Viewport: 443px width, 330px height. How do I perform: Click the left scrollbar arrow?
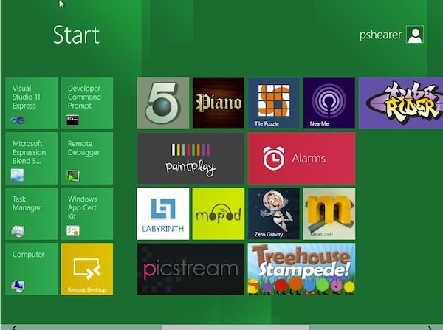tap(14, 328)
